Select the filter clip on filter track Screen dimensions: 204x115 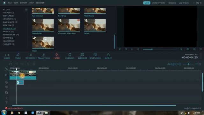click(x=20, y=82)
